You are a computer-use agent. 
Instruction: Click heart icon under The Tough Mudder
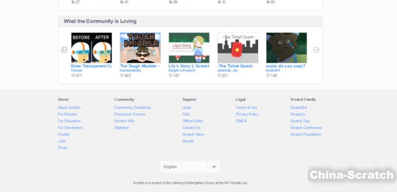point(122,75)
